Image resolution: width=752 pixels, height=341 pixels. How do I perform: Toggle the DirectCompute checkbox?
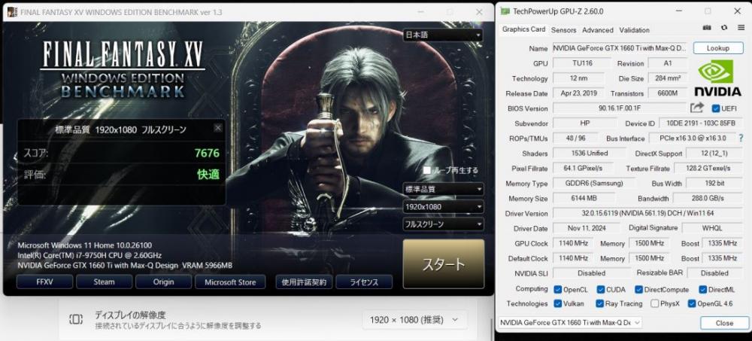coord(638,289)
